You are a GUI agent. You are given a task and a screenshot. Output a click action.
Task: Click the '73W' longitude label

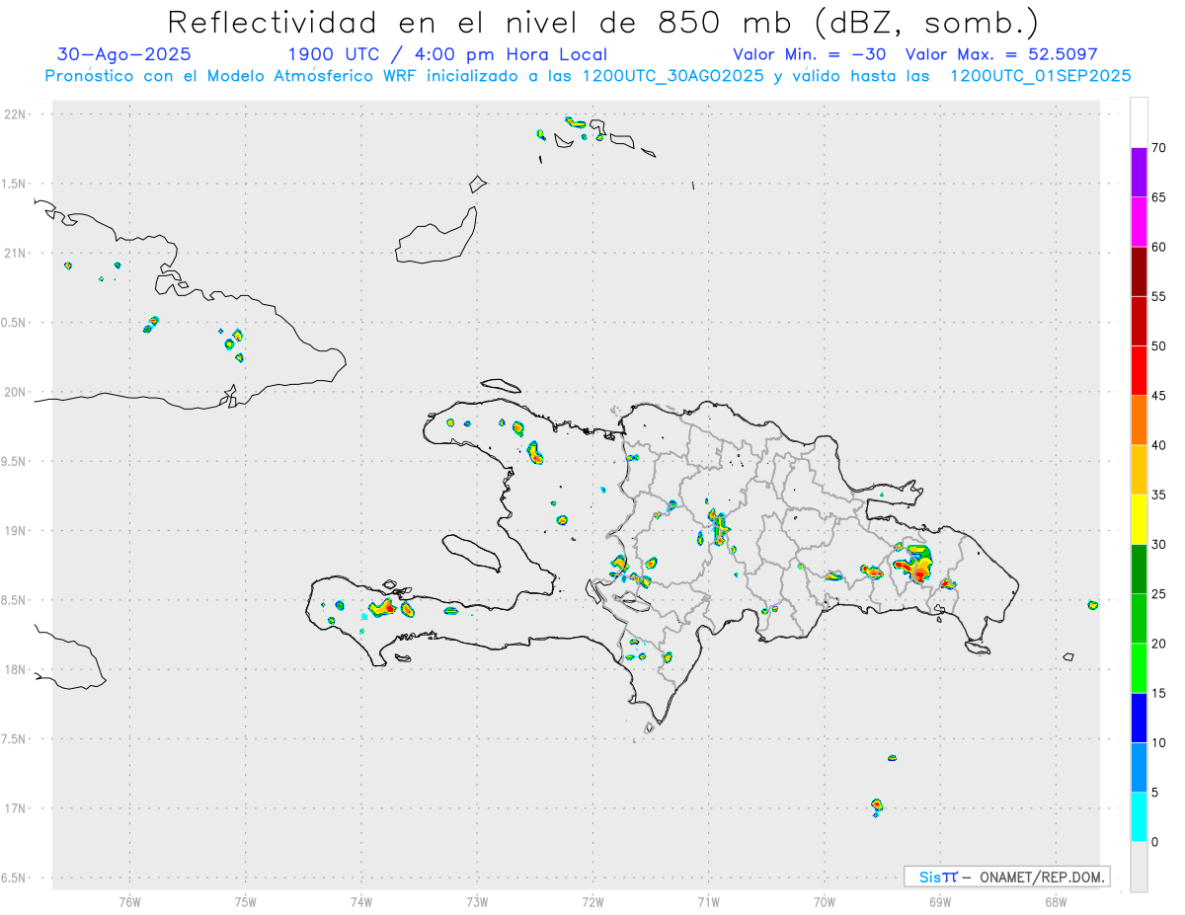click(x=477, y=902)
